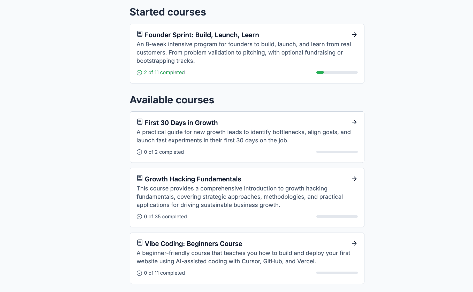Click the green checkmark circle on Founder Sprint
Screen dimensions: 473x292
click(x=139, y=73)
